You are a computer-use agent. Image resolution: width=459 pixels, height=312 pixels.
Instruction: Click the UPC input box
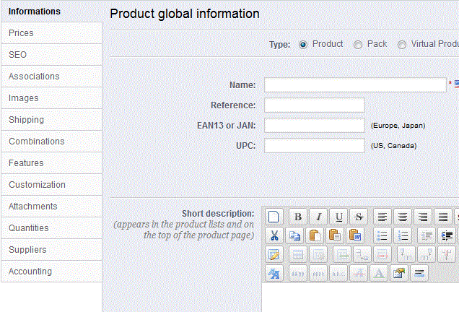(x=314, y=146)
